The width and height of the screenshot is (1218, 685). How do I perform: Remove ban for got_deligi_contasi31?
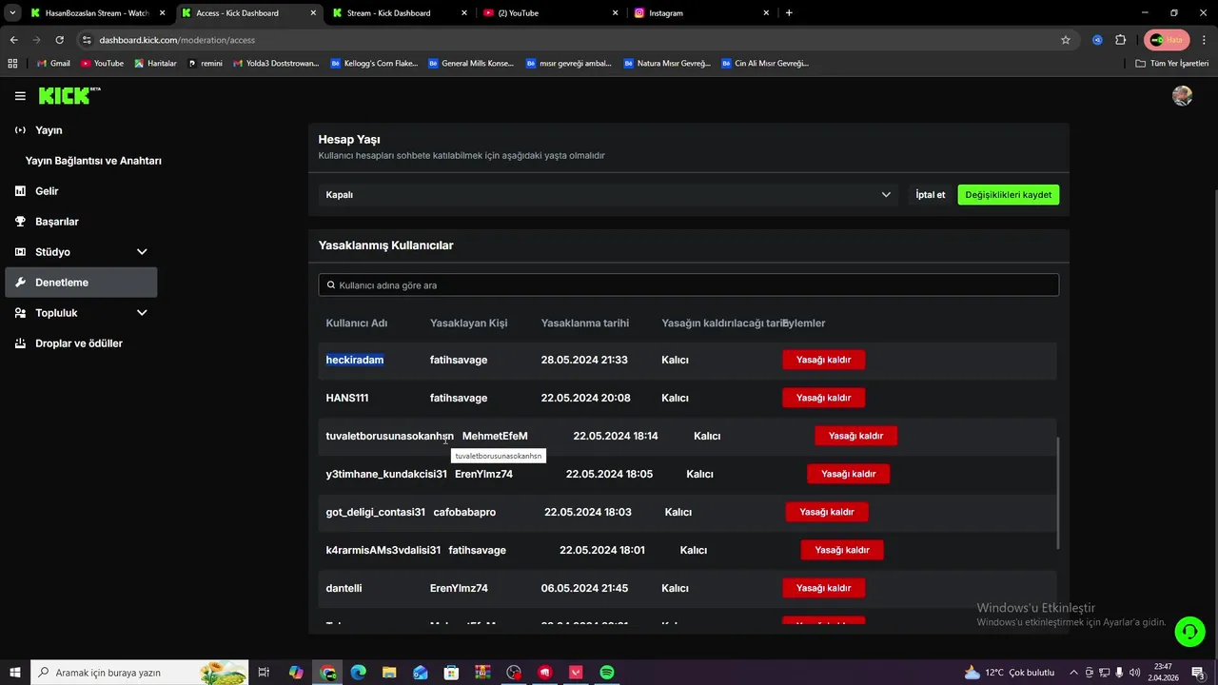[826, 512]
